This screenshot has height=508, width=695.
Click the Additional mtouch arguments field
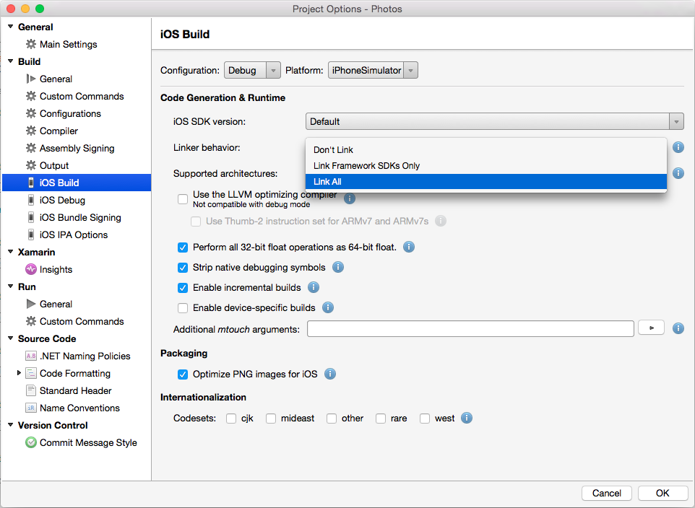(470, 328)
